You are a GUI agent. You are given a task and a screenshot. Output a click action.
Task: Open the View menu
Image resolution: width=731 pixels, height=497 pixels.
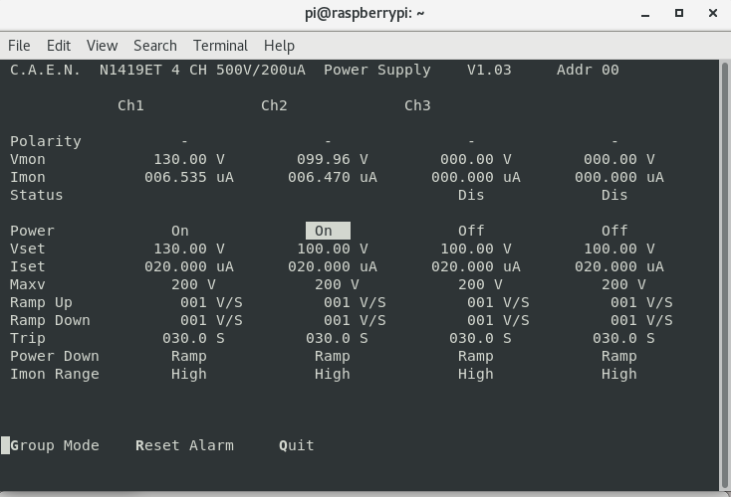point(102,46)
